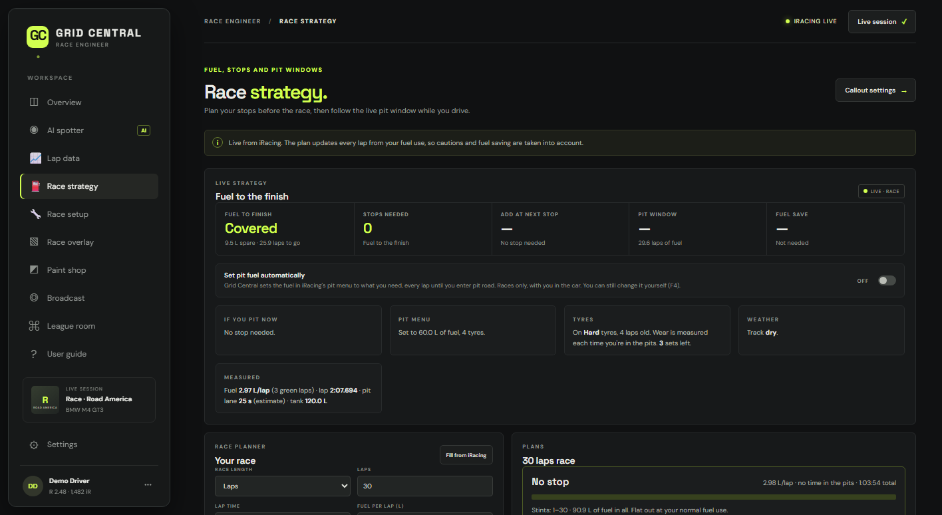942x515 pixels.
Task: Click the Race · Road America live session card
Action: (x=89, y=400)
